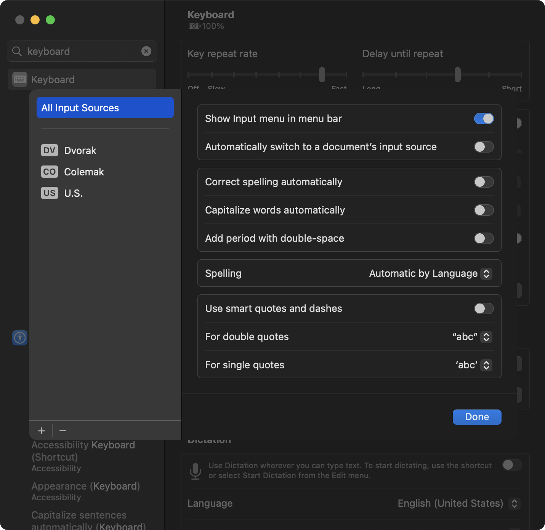The height and width of the screenshot is (530, 545).
Task: Turn on Use smart quotes and dashes
Action: pyautogui.click(x=484, y=308)
